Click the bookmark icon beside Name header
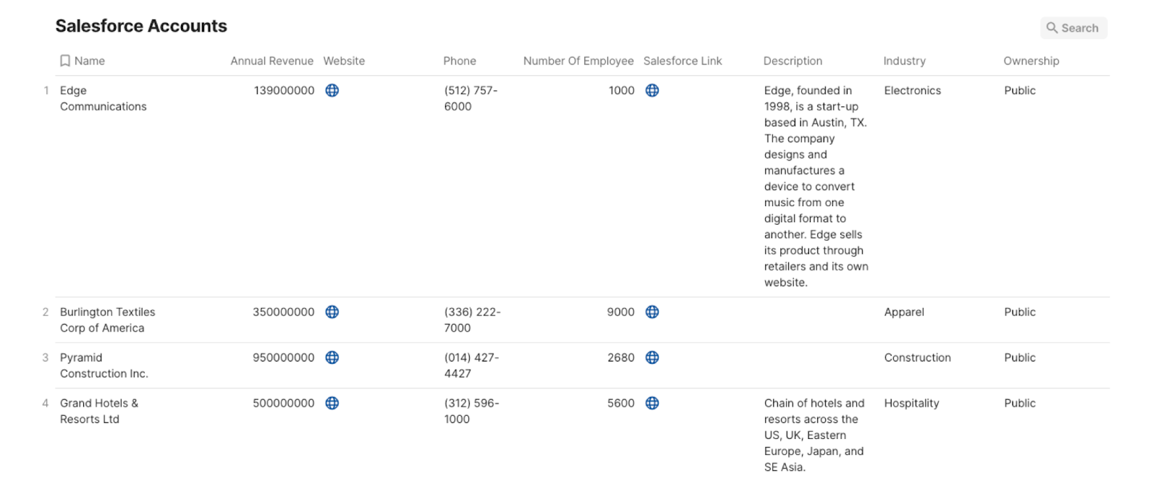1158x478 pixels. (65, 61)
